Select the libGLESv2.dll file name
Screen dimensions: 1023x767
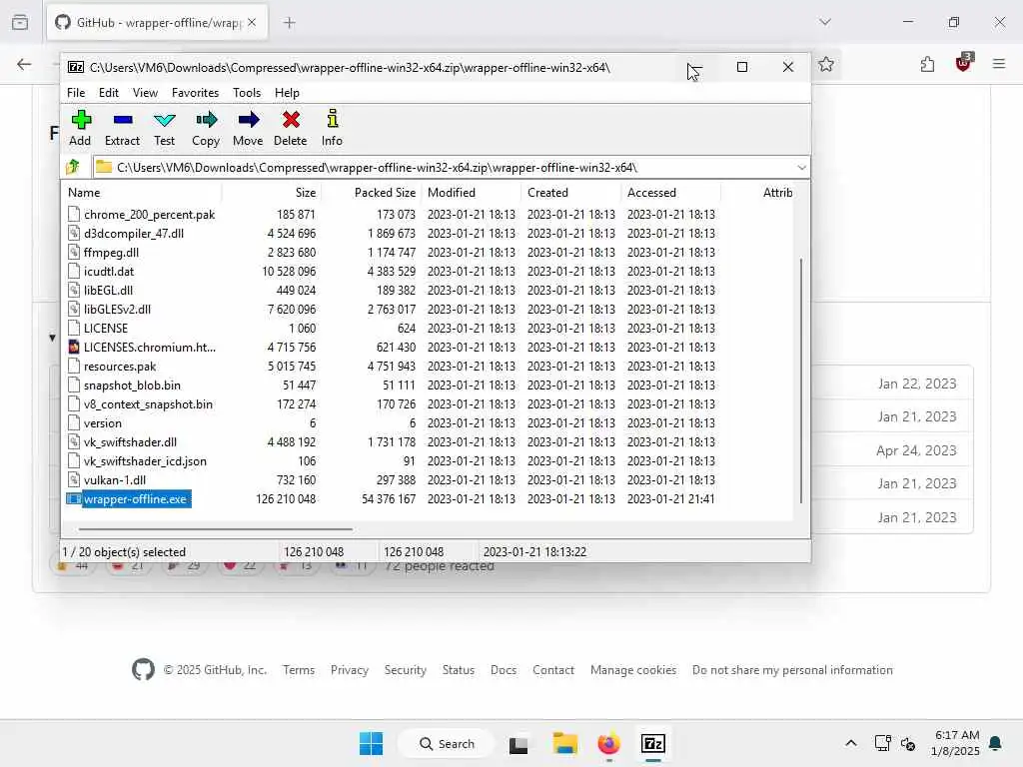(x=117, y=310)
